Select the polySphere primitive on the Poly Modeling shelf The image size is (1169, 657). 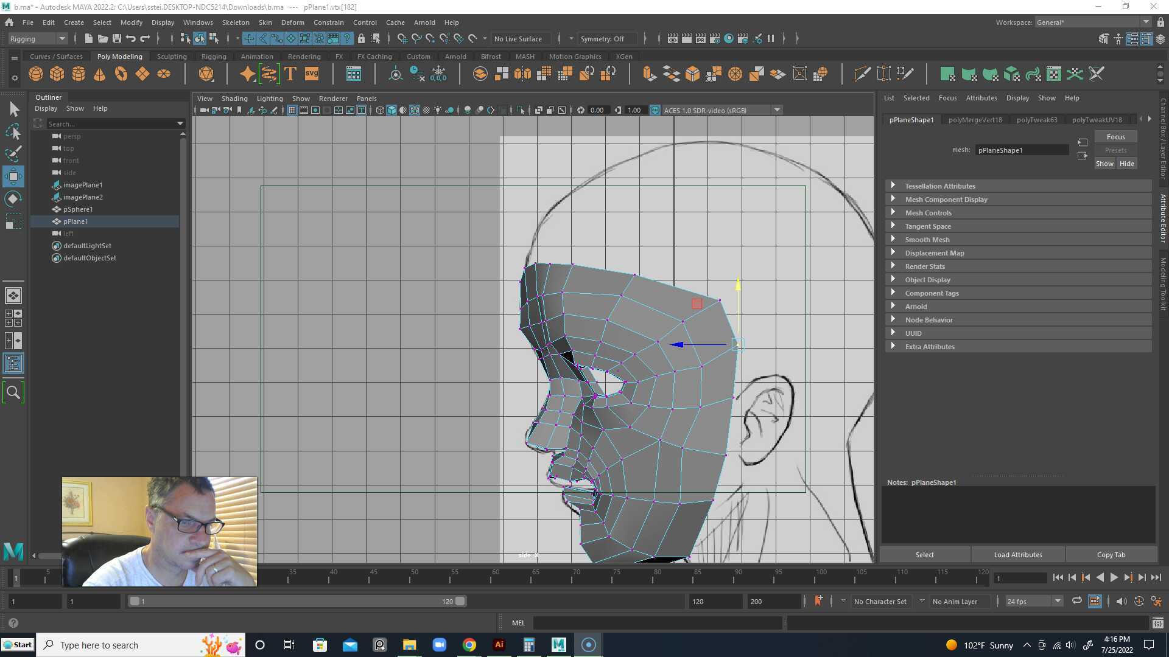[x=35, y=73]
